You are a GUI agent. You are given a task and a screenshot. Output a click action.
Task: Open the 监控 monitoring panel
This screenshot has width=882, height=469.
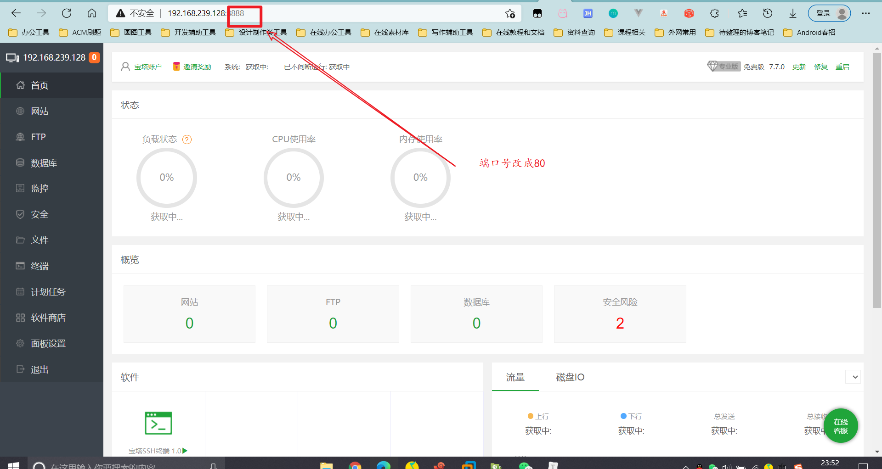39,188
